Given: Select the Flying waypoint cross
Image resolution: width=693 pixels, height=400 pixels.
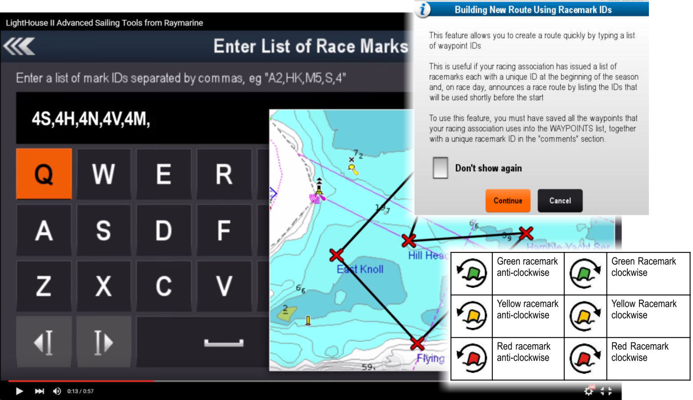Looking at the screenshot, I should 418,343.
